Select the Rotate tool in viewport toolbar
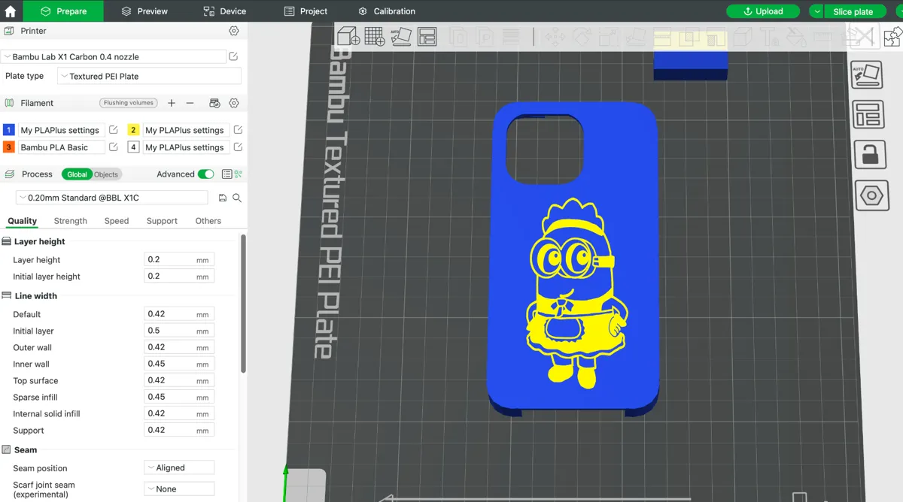The width and height of the screenshot is (903, 502). [x=582, y=37]
